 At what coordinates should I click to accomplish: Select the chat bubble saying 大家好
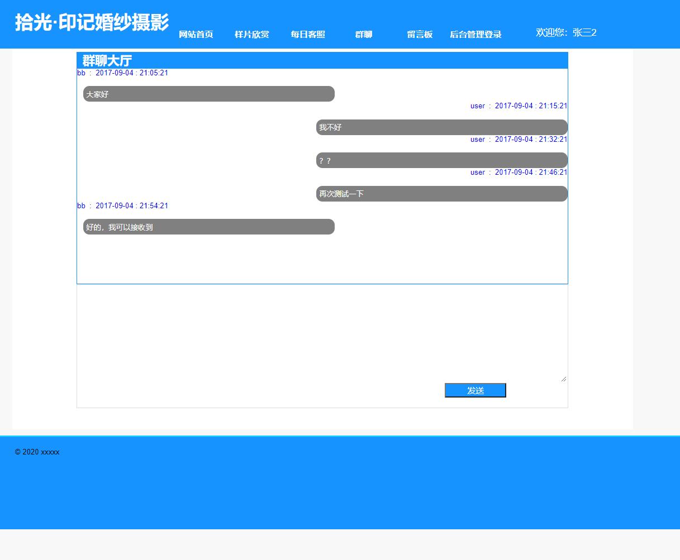click(208, 94)
